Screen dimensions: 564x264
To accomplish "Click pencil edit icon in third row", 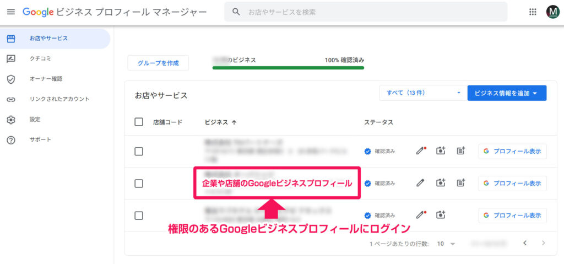I will coord(421,215).
